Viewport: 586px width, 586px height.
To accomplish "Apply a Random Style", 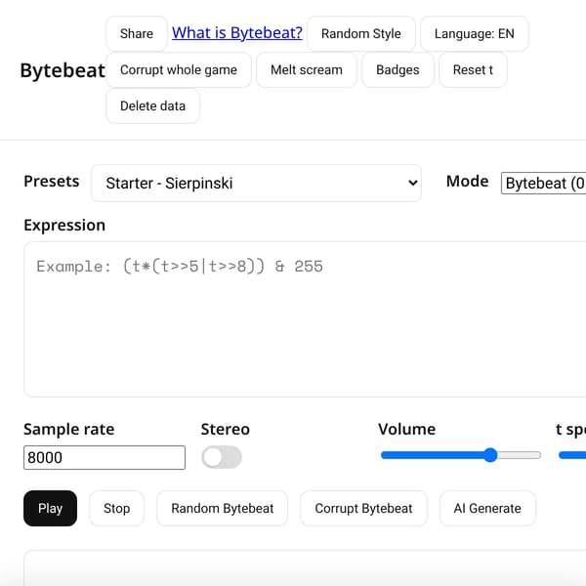I will [x=361, y=33].
